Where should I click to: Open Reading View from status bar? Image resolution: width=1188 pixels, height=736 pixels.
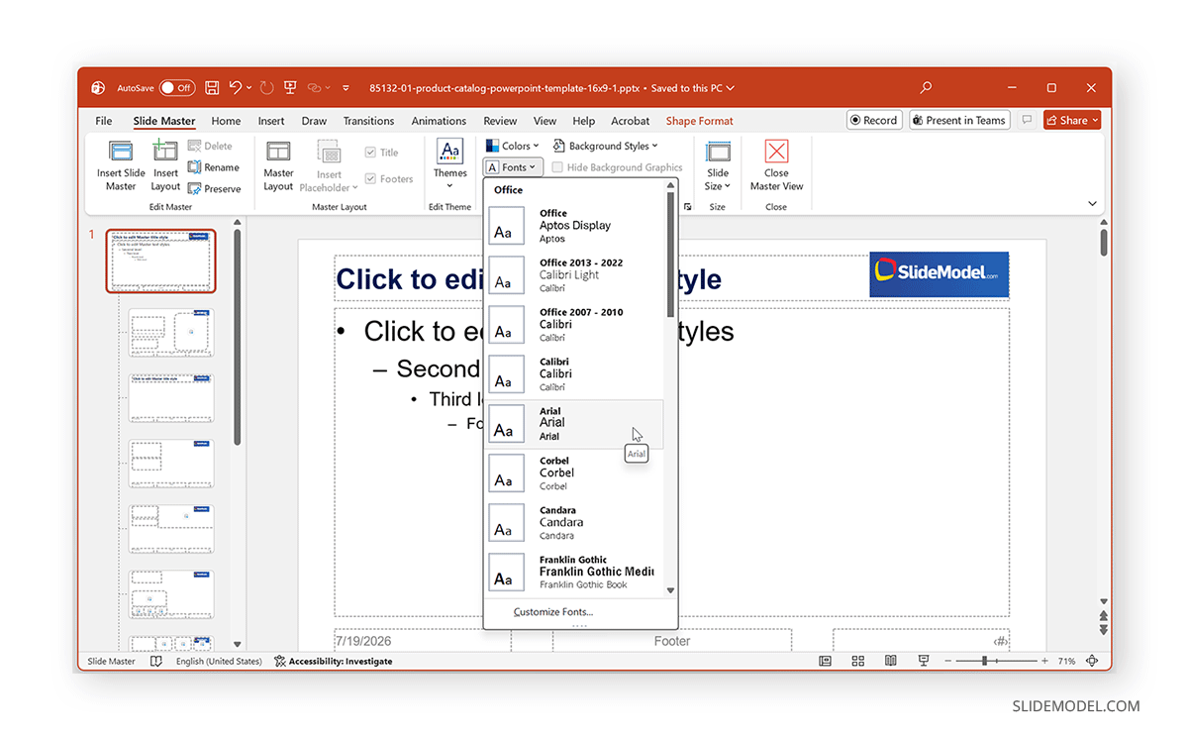coord(891,661)
